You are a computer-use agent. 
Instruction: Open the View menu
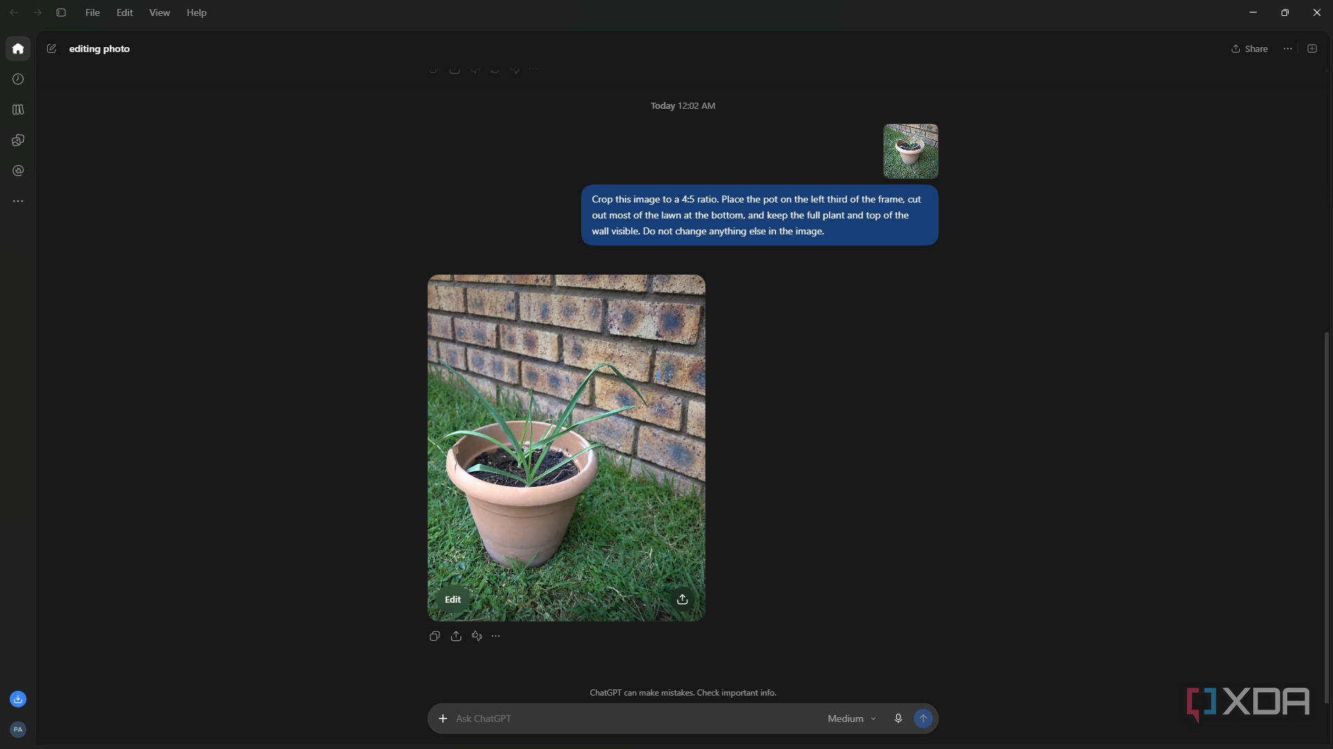pyautogui.click(x=160, y=12)
